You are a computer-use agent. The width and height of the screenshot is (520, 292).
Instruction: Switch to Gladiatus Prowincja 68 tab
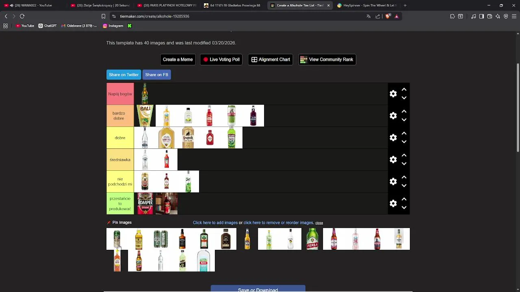click(x=233, y=5)
